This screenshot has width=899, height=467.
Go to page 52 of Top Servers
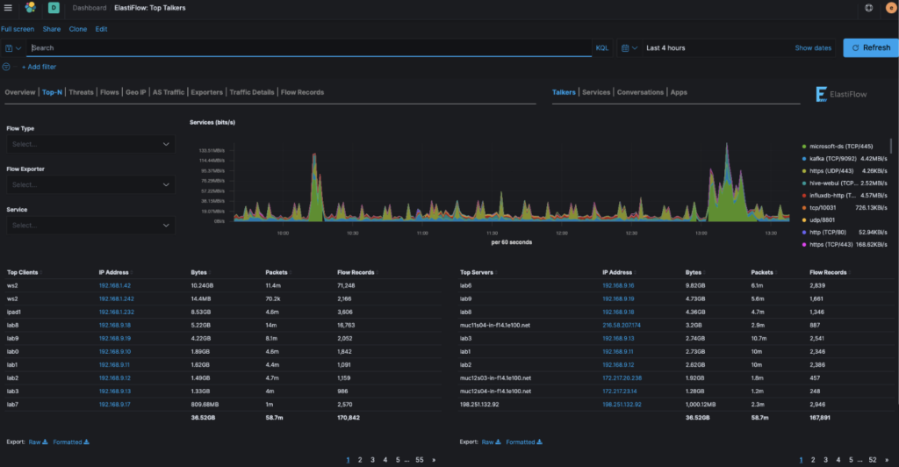[x=873, y=460]
